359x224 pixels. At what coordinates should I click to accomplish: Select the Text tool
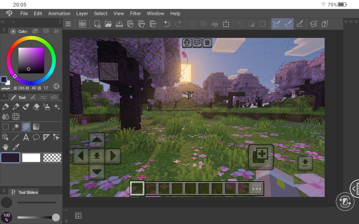click(x=26, y=137)
